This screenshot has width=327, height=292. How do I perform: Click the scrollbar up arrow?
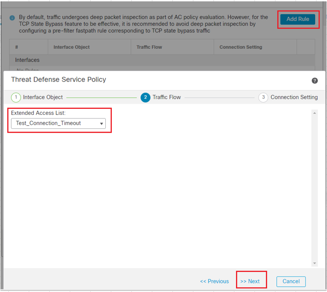click(315, 113)
